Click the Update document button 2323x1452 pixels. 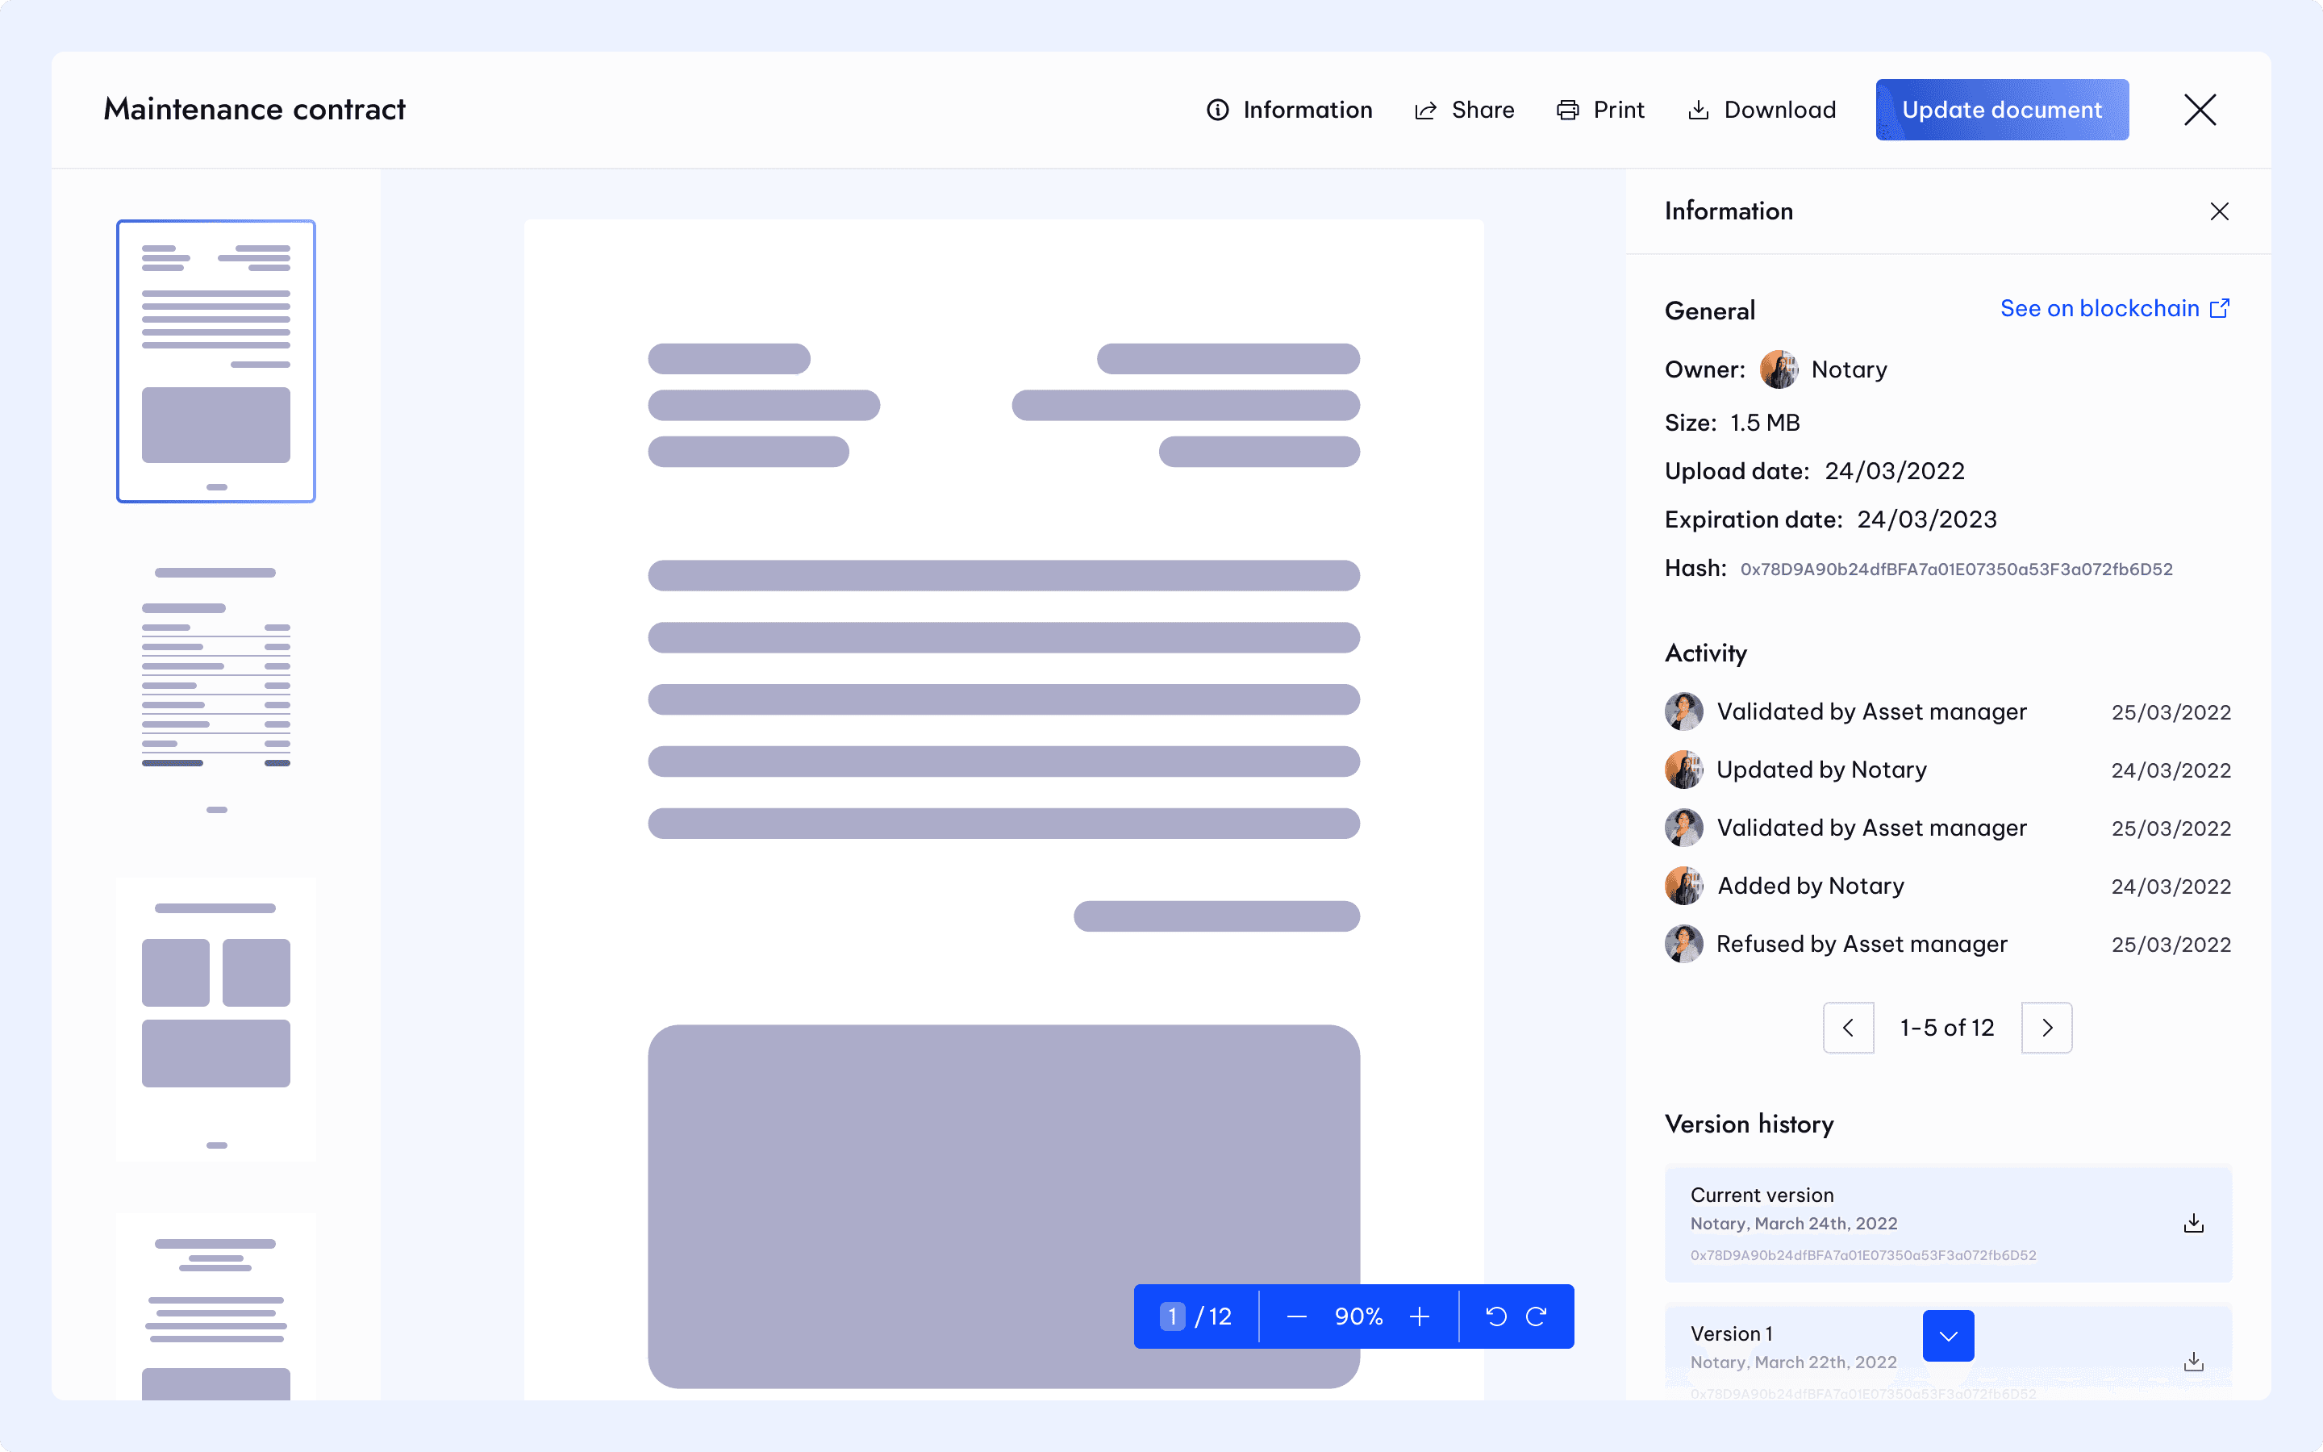[2001, 110]
